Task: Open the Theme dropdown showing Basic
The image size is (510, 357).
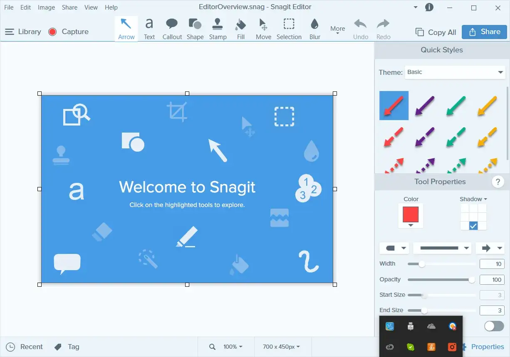Action: (x=455, y=72)
